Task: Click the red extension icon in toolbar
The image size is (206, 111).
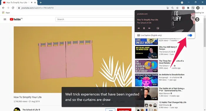Action: (x=183, y=8)
